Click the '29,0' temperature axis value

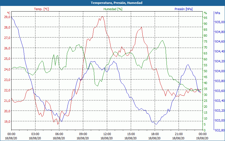pyautogui.click(x=7, y=17)
